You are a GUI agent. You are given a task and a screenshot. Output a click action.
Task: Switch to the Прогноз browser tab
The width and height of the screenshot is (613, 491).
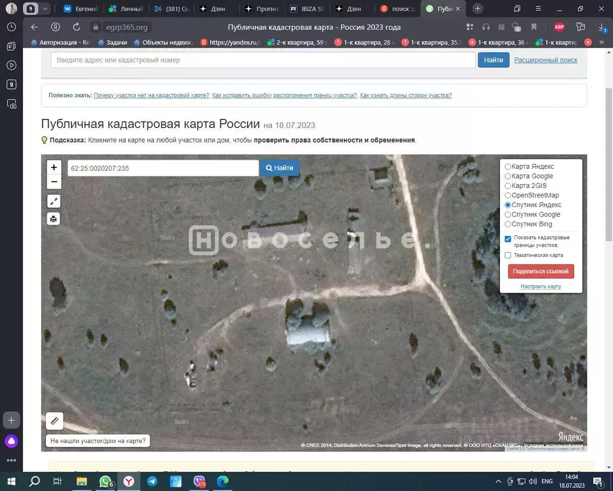coord(262,9)
